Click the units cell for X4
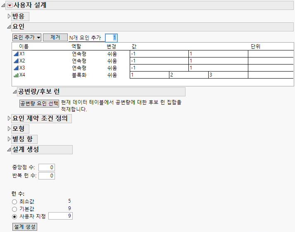This screenshot has width=295, height=232. 271,75
